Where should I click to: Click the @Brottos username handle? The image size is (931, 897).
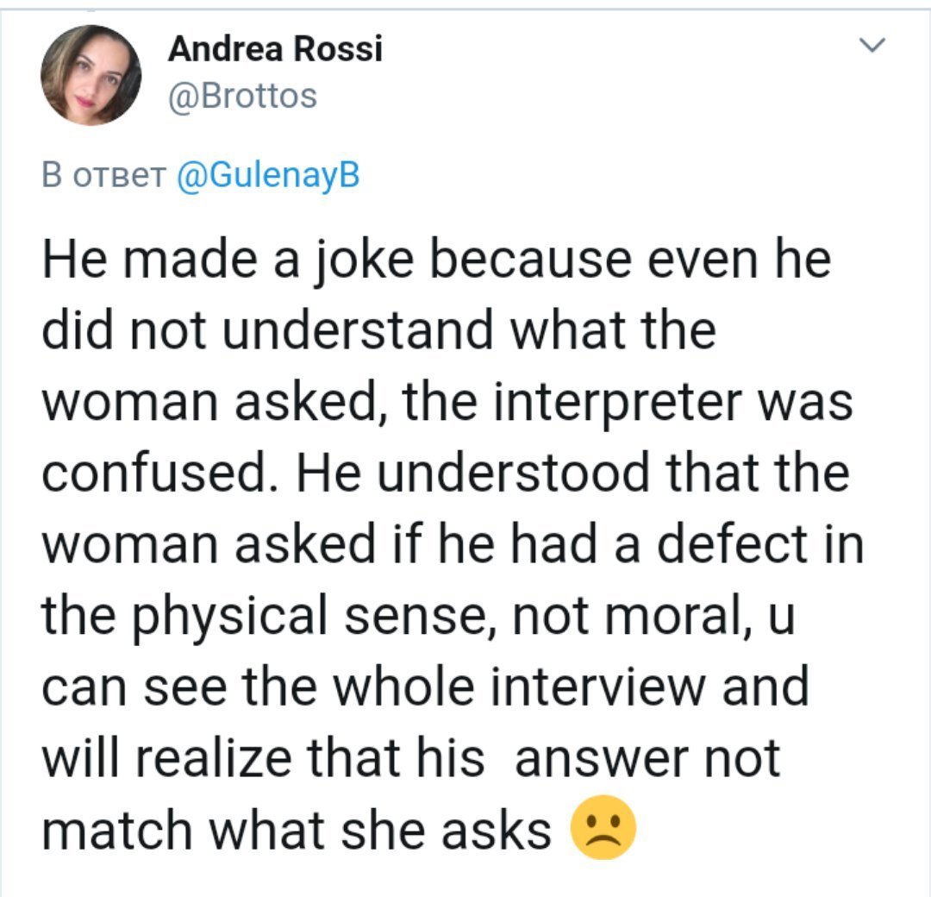242,96
